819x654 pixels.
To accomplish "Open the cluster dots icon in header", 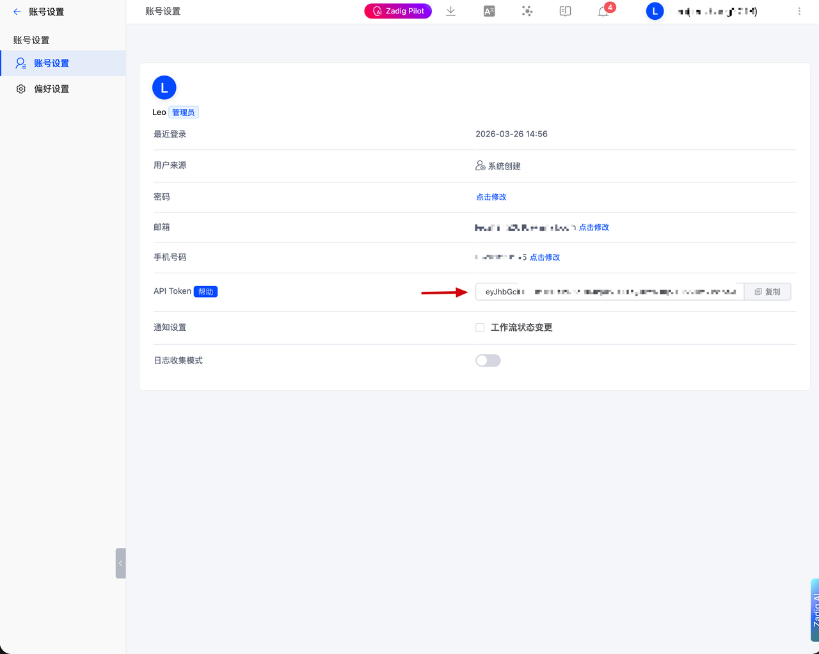I will [x=527, y=11].
